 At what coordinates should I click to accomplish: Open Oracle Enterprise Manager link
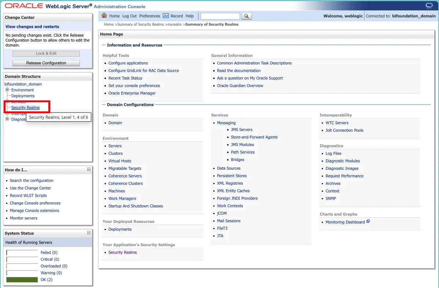point(132,93)
